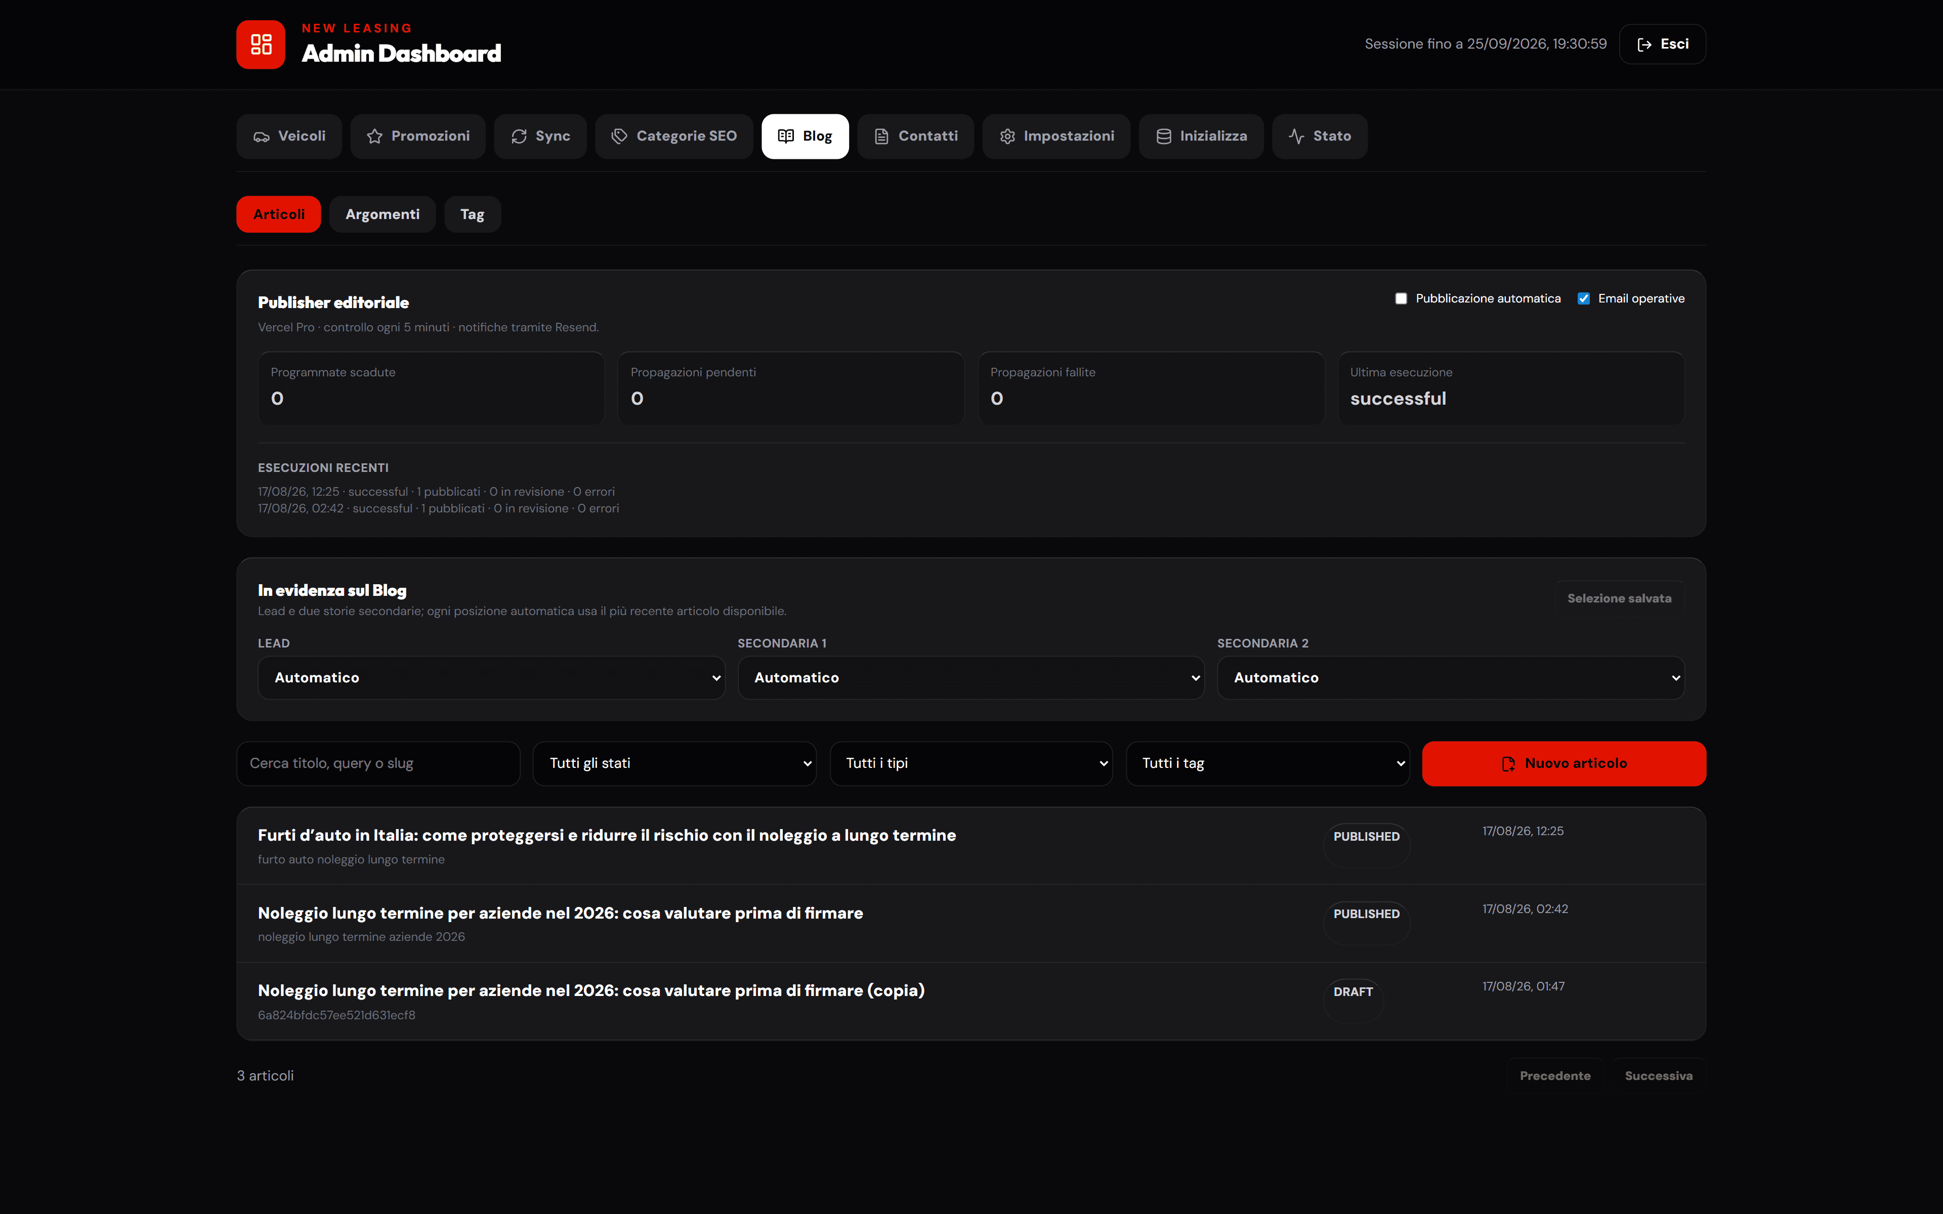1943x1214 pixels.
Task: Expand the Tutti i tag filter
Action: coord(1268,764)
